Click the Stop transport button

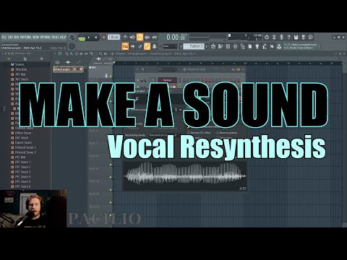point(96,38)
